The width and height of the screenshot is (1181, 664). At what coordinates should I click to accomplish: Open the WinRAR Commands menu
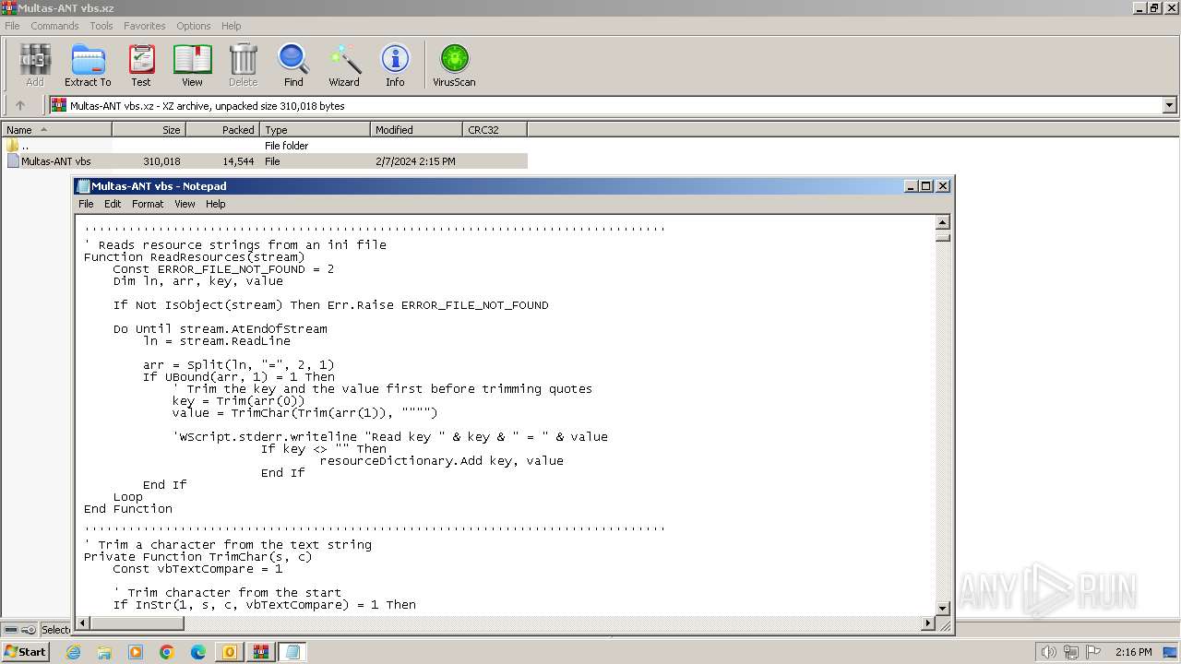click(x=54, y=26)
